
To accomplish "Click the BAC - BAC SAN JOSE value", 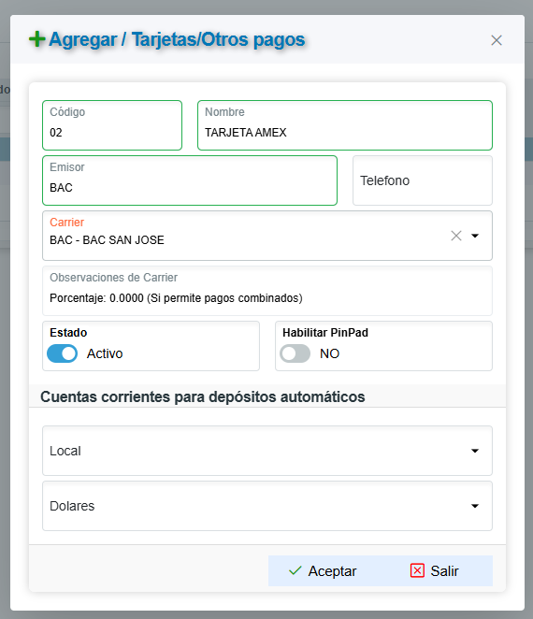I will pyautogui.click(x=107, y=240).
